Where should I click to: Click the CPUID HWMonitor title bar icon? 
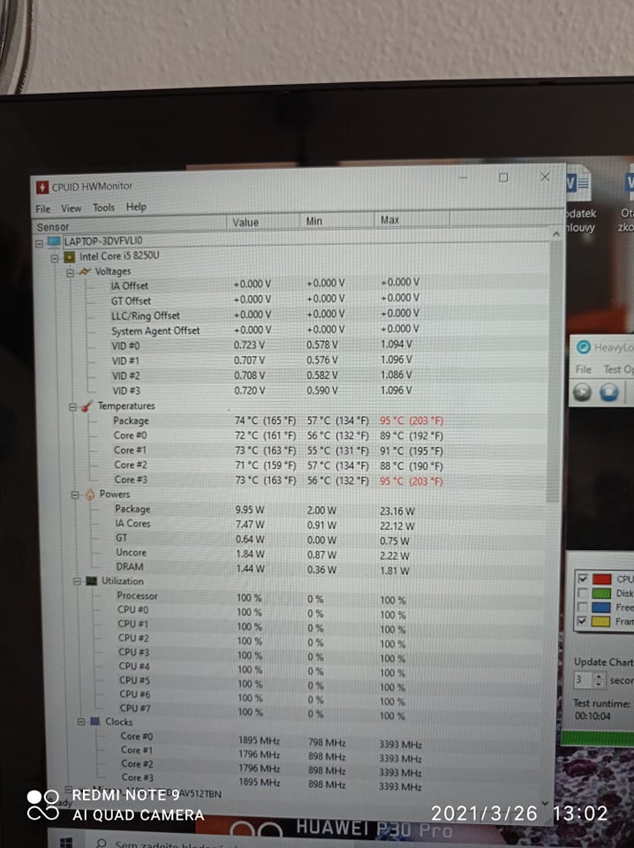[42, 186]
